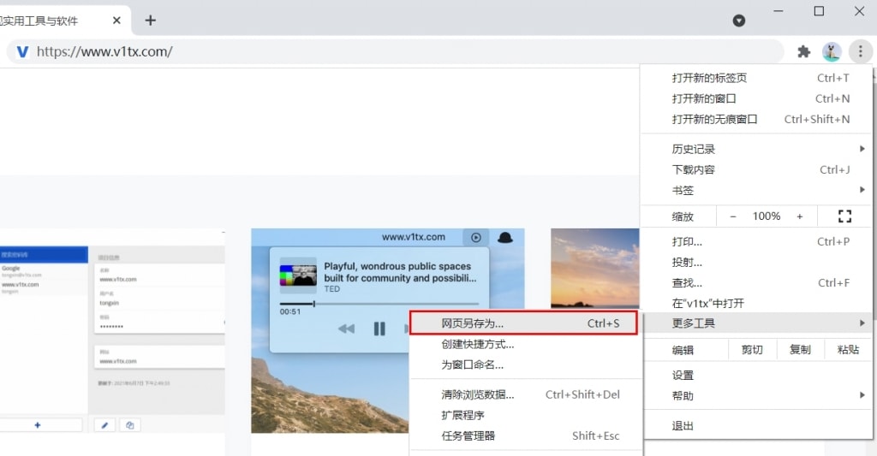Select 打开新的标签页 menu item
The height and width of the screenshot is (456, 877).
pyautogui.click(x=756, y=78)
